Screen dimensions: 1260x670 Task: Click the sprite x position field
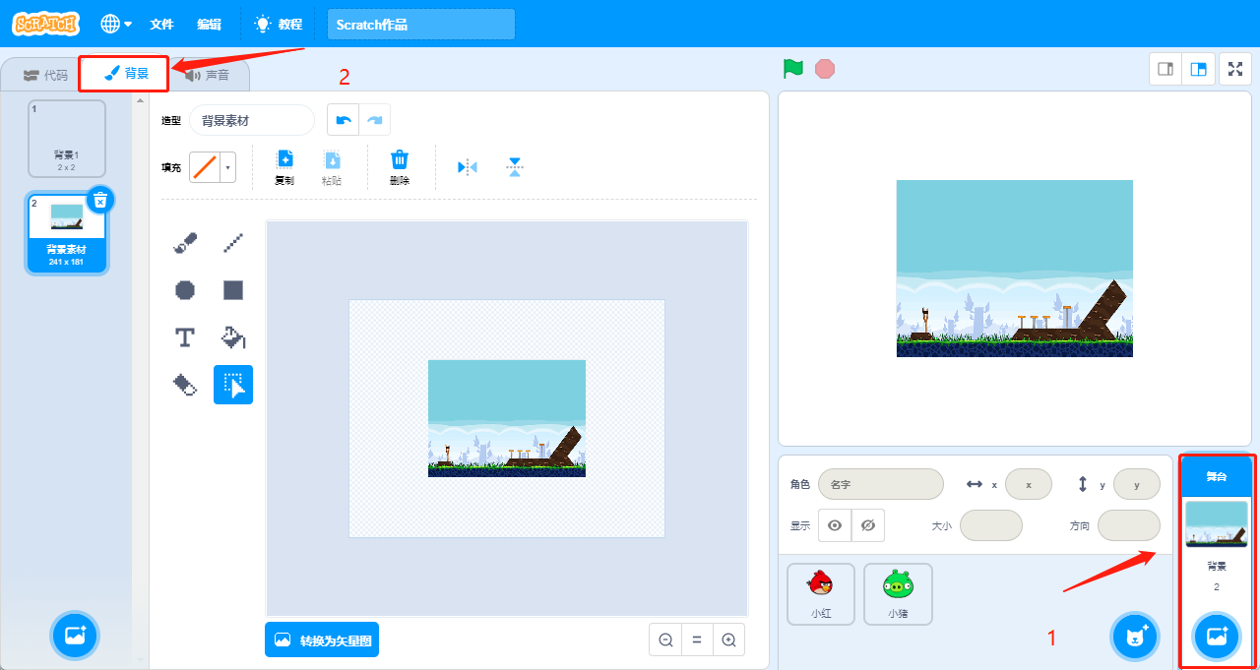[1029, 484]
